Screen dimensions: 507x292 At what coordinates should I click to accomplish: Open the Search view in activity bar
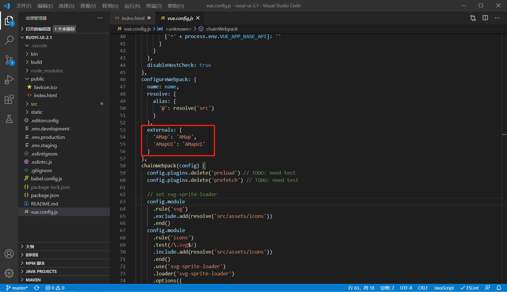coord(9,40)
